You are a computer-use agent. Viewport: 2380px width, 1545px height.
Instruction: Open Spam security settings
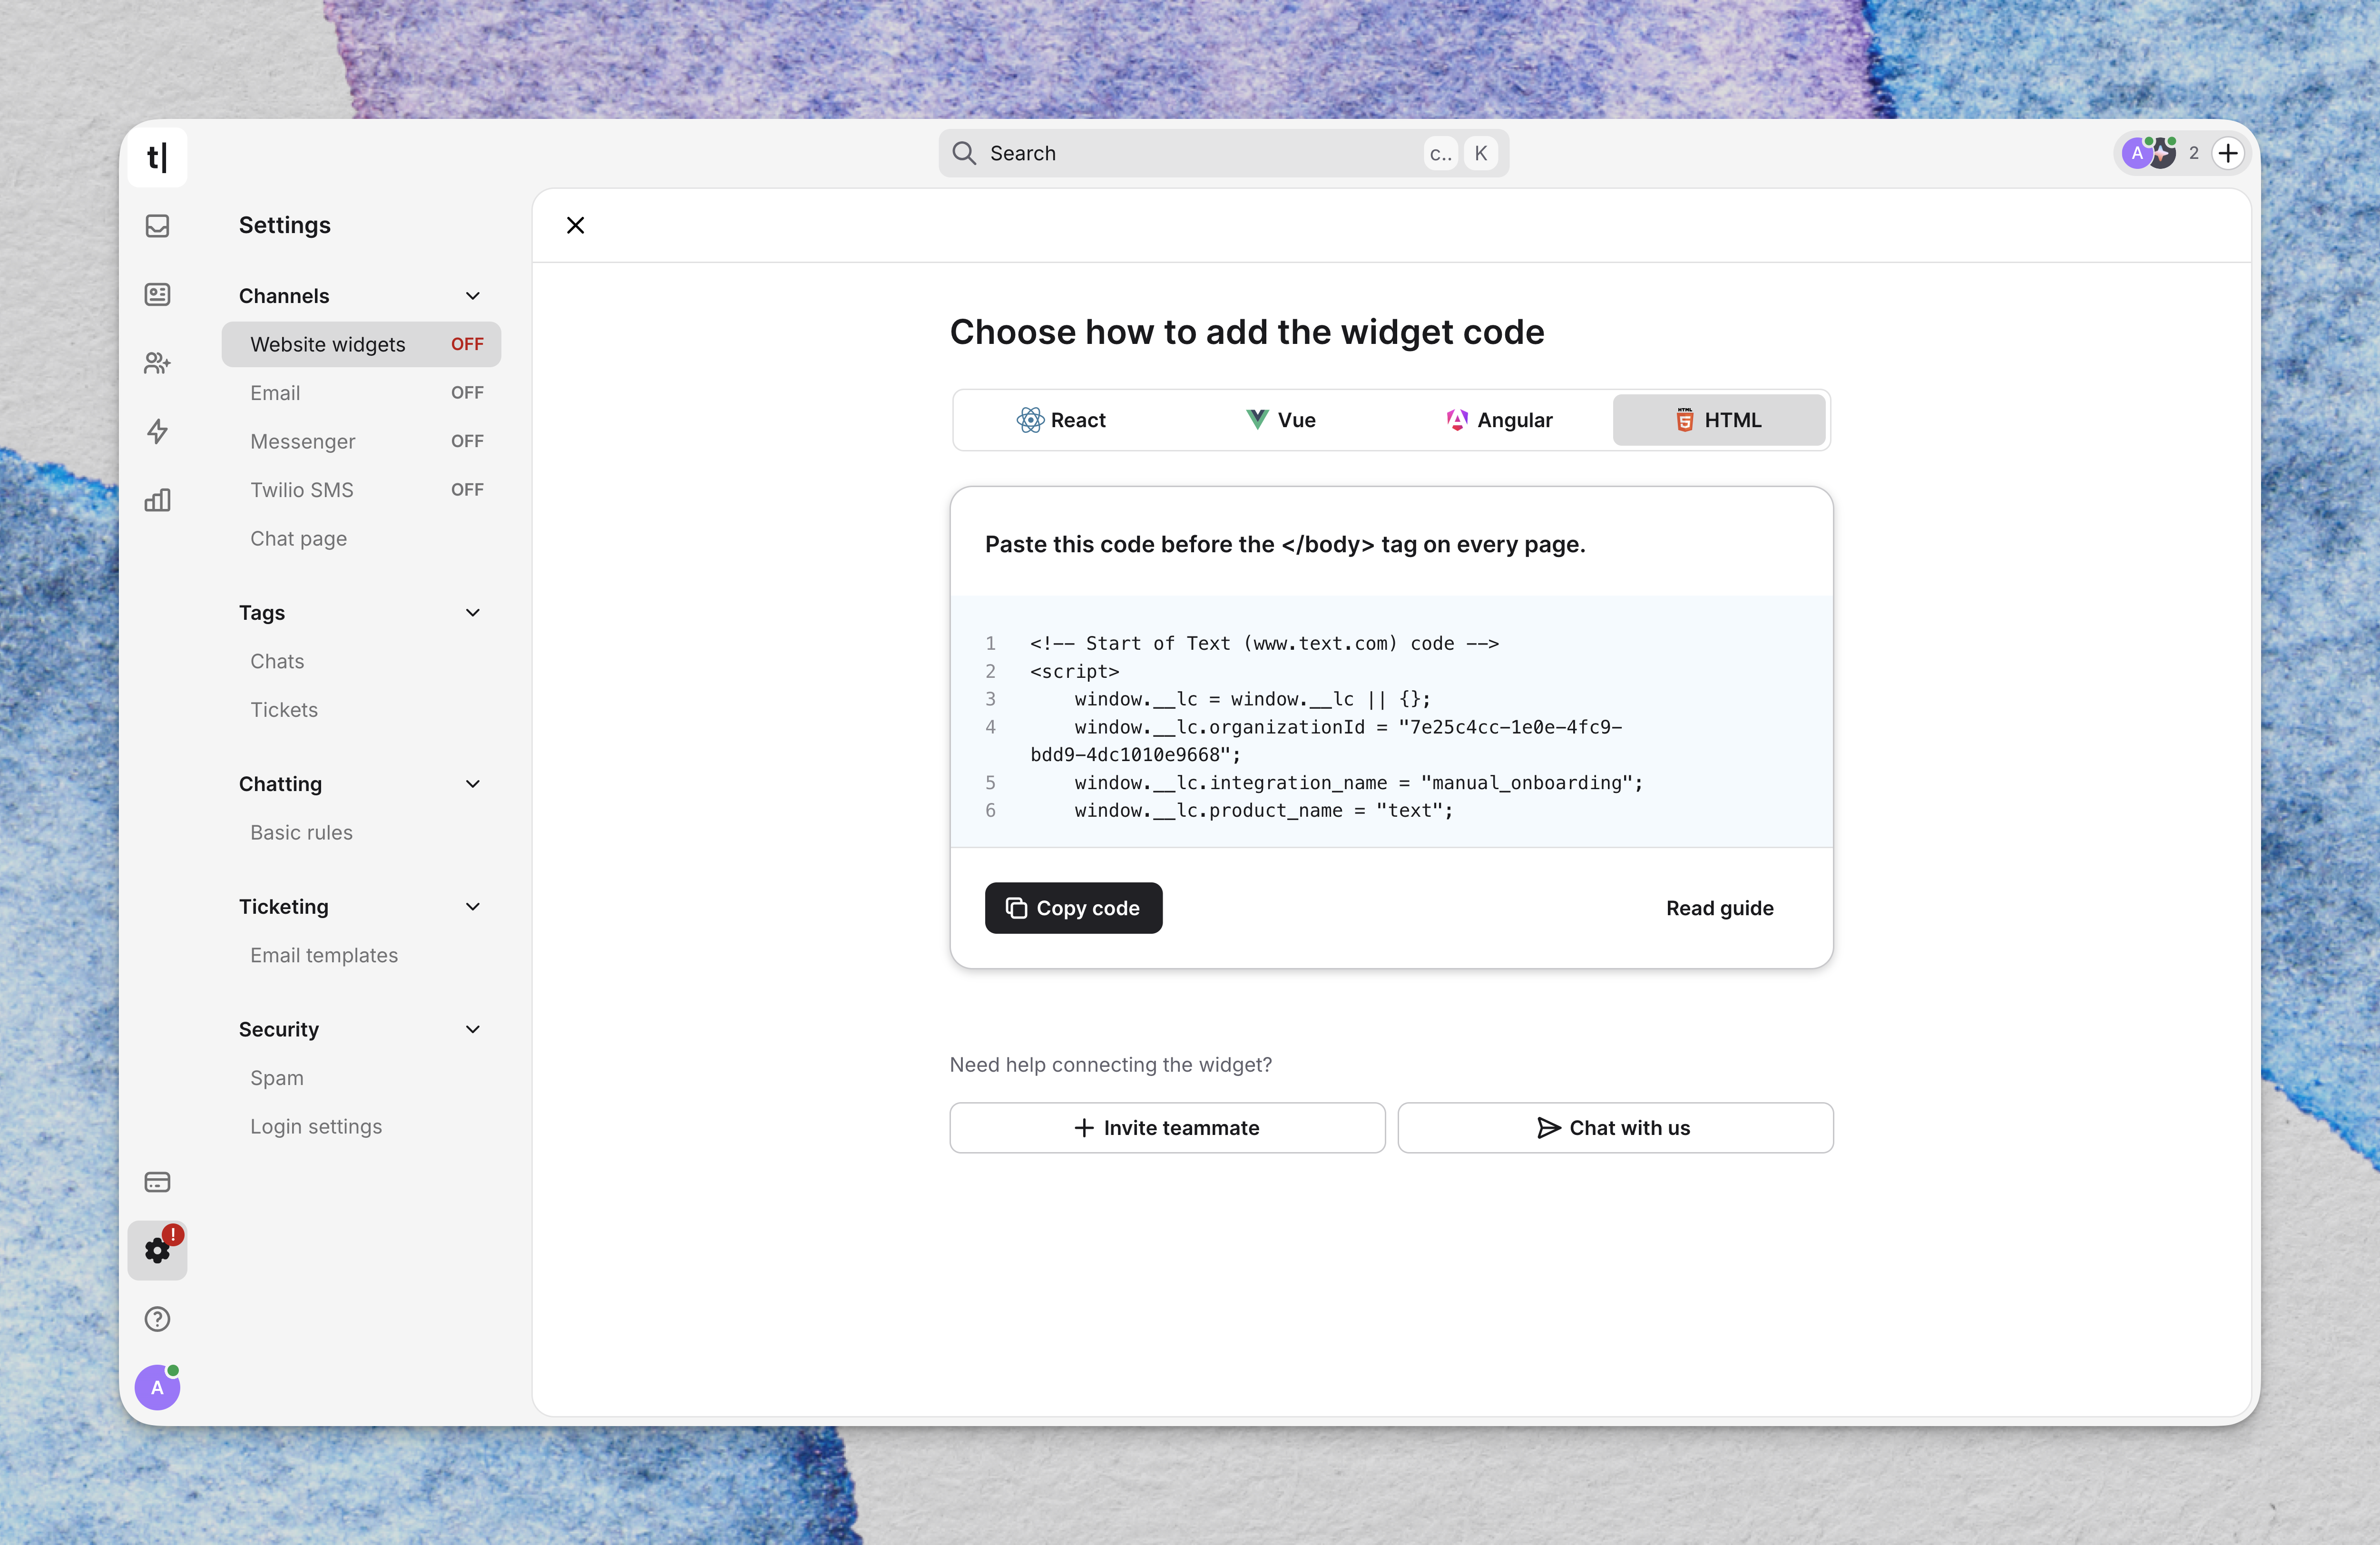pyautogui.click(x=361, y=1078)
